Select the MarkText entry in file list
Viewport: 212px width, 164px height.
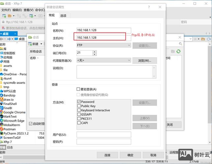coord(8,116)
